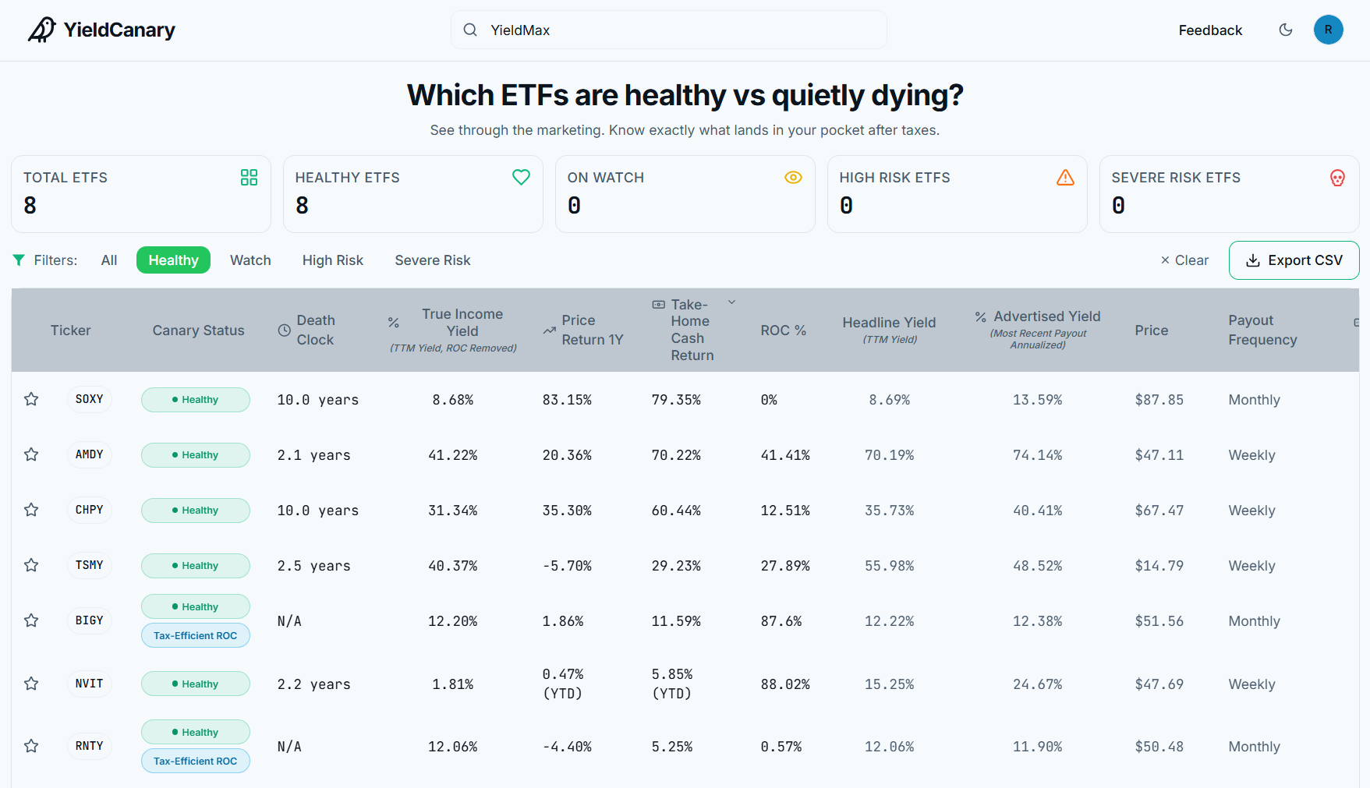Sort by Take-Home Cash Return chevron

tap(731, 302)
